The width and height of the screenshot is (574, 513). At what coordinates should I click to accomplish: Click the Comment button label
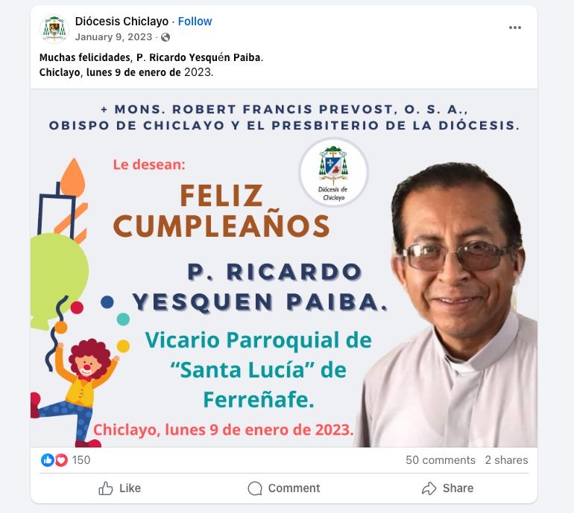pos(294,488)
